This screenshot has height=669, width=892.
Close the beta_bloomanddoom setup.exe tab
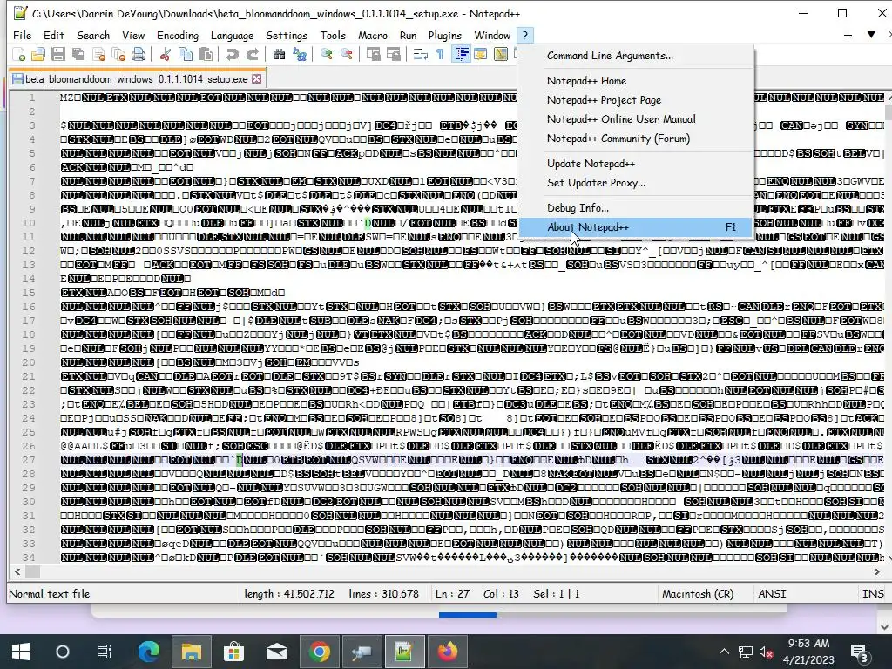point(257,78)
